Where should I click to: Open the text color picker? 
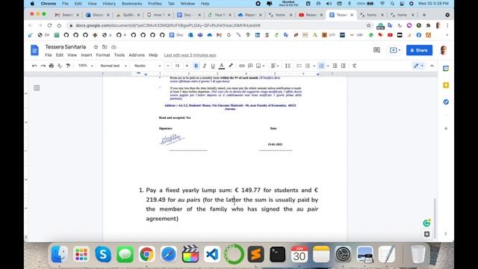[222, 66]
